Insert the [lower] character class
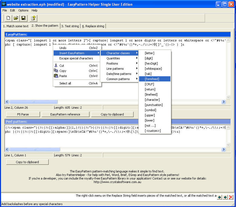The image size is (236, 207). (x=155, y=120)
